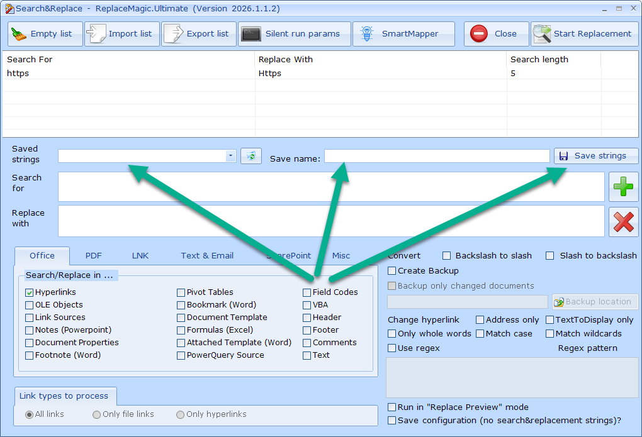
Task: Open the Saved strings dropdown
Action: click(230, 156)
